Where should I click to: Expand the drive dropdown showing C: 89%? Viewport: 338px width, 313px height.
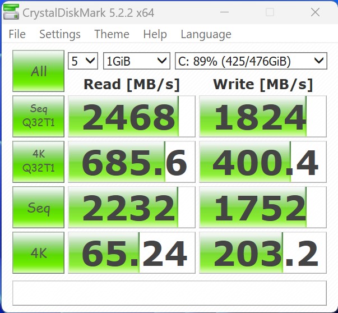(x=251, y=61)
